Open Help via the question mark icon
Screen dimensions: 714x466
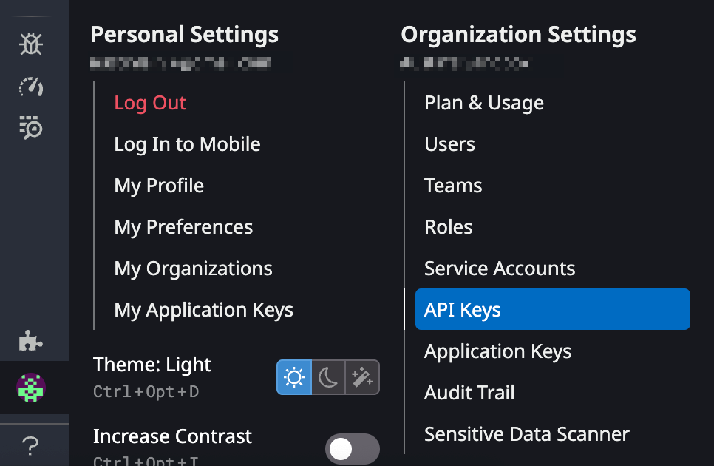click(x=30, y=445)
